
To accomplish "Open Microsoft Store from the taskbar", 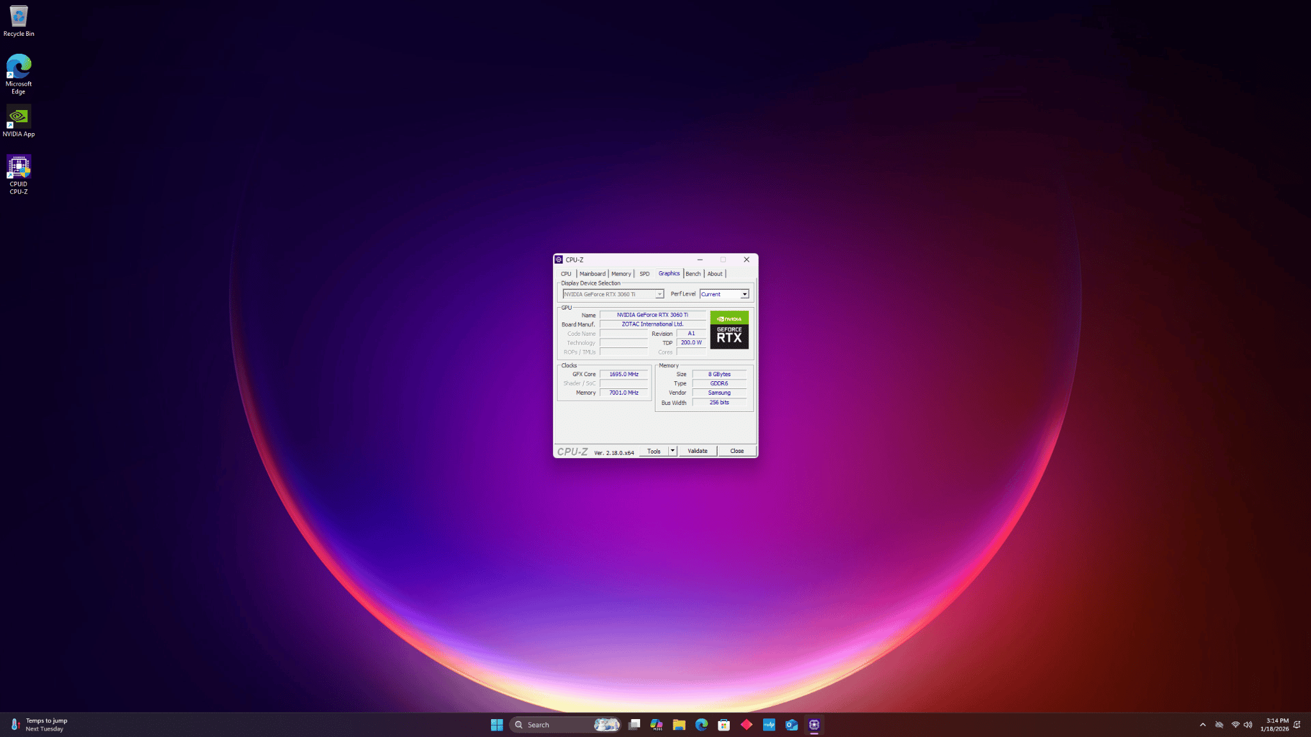I will (x=724, y=725).
